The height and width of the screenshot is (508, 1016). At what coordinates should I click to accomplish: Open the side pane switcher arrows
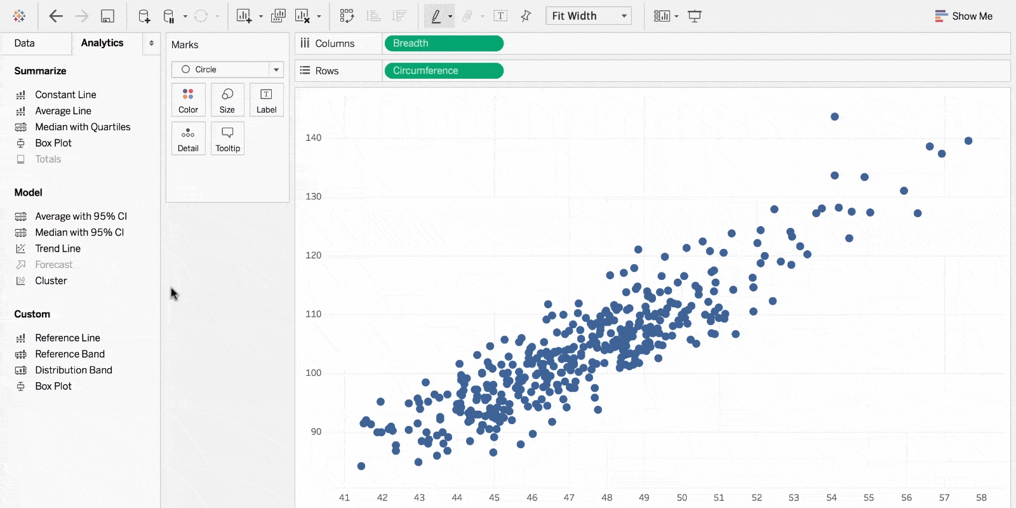[x=151, y=43]
